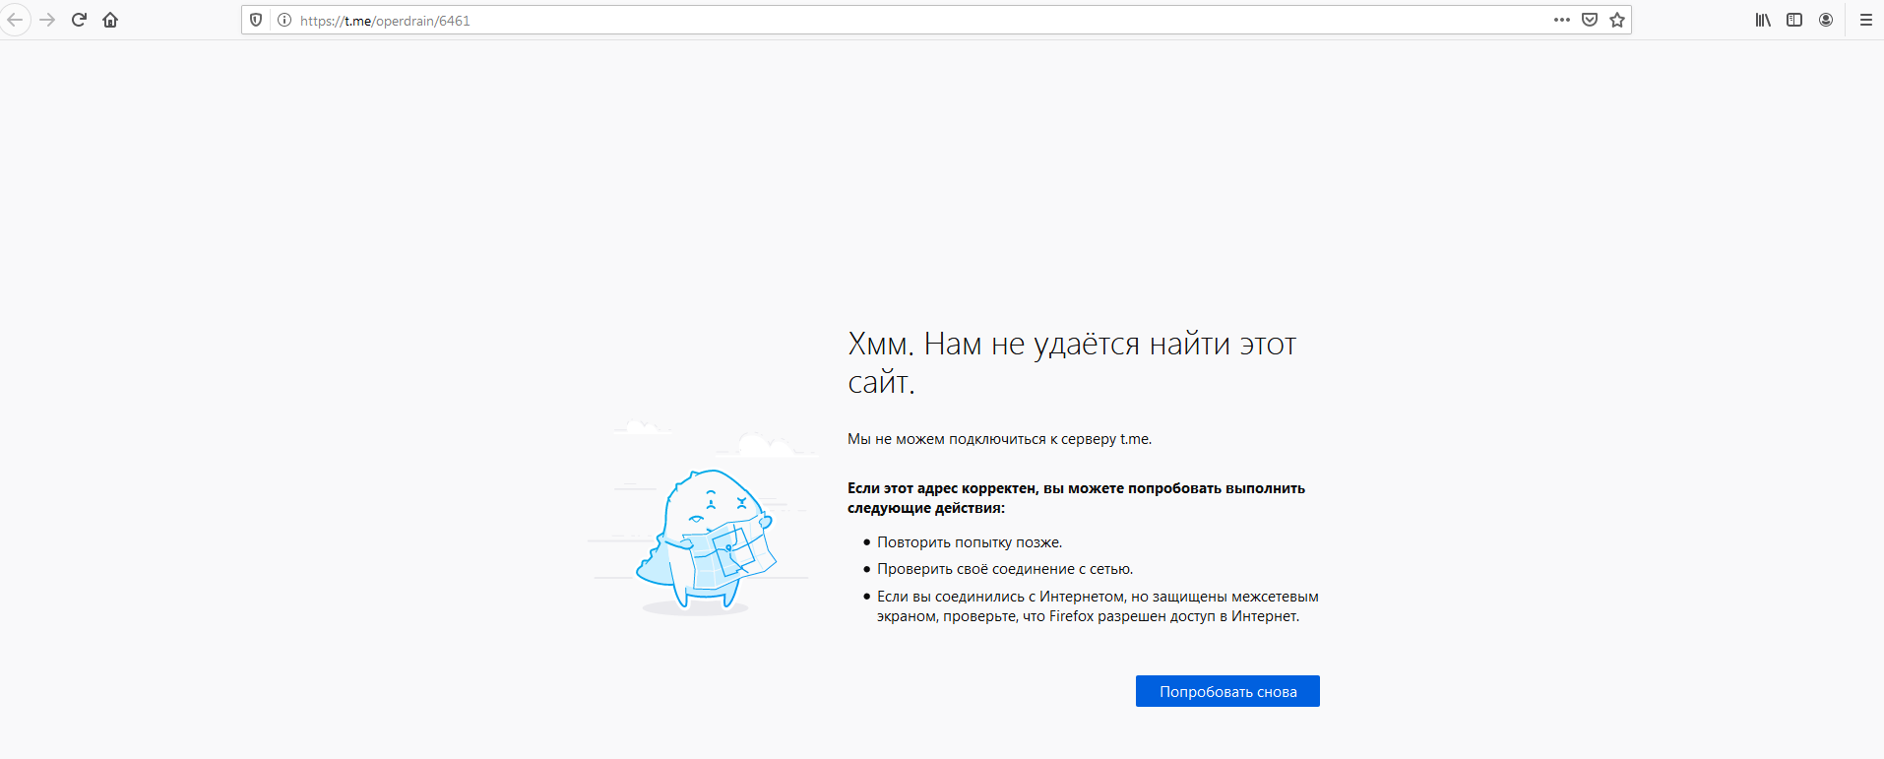
Task: Focus the address bar with t.me URL
Action: click(x=886, y=20)
